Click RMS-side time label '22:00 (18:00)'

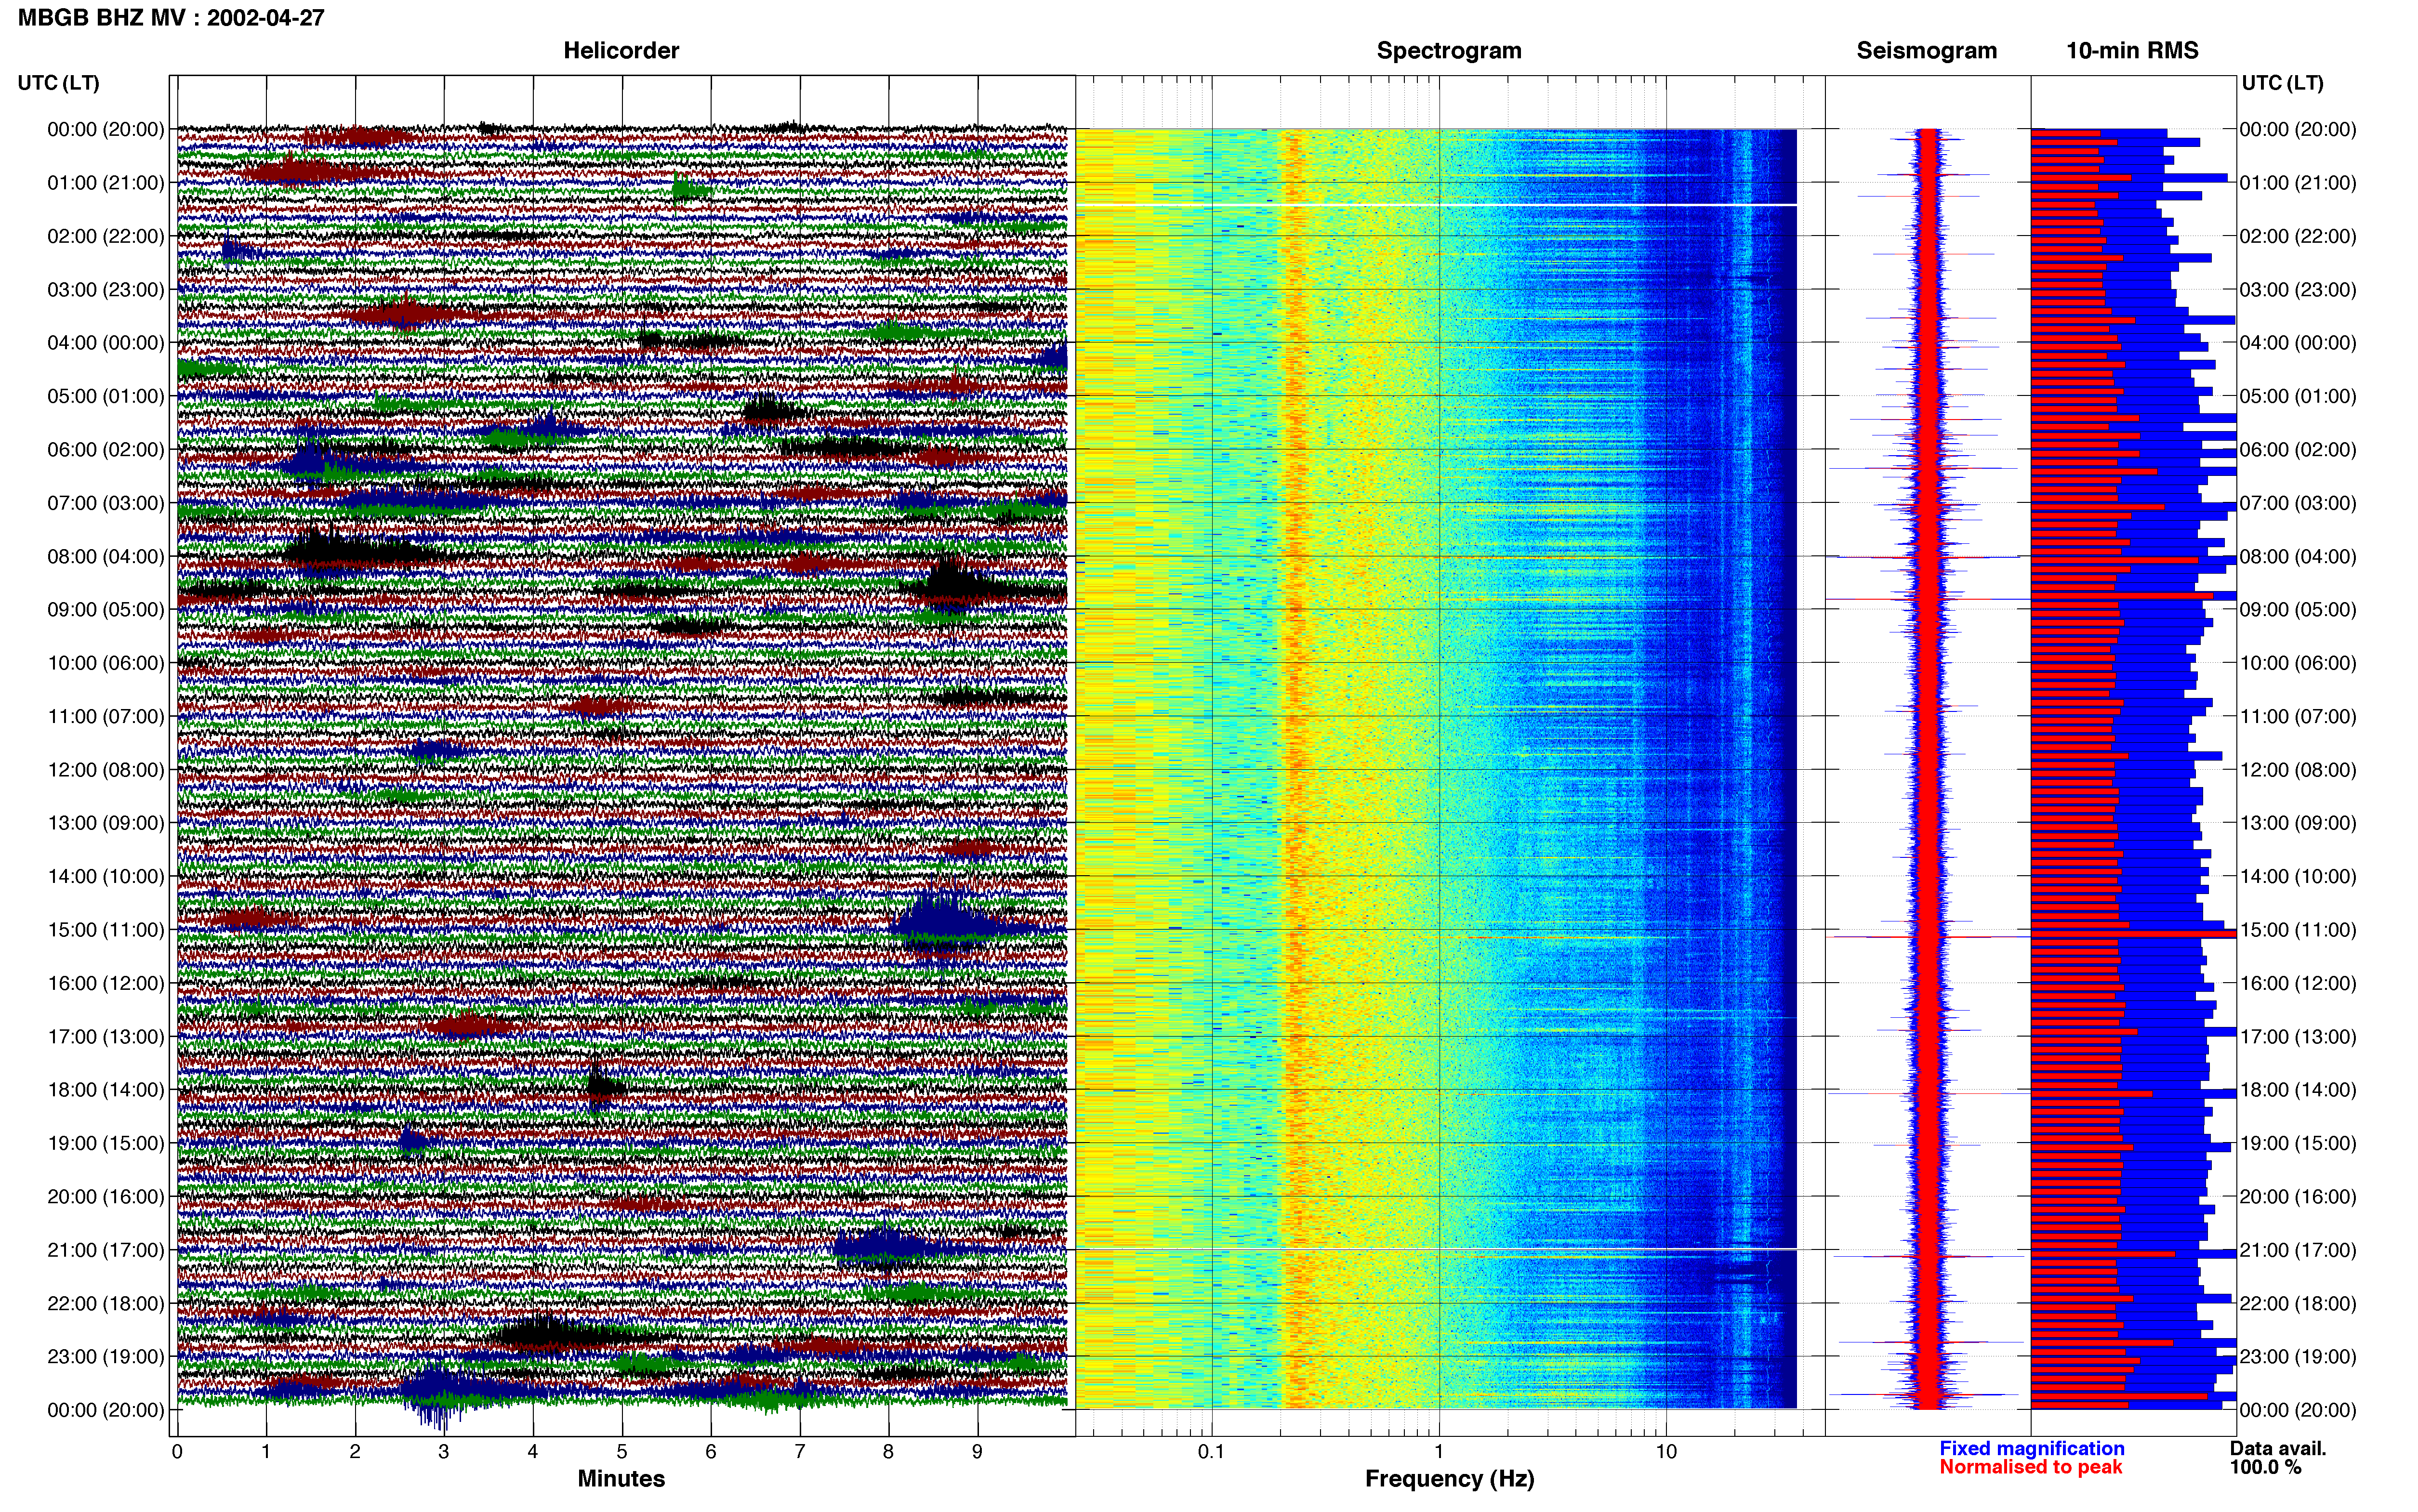click(x=2298, y=1303)
